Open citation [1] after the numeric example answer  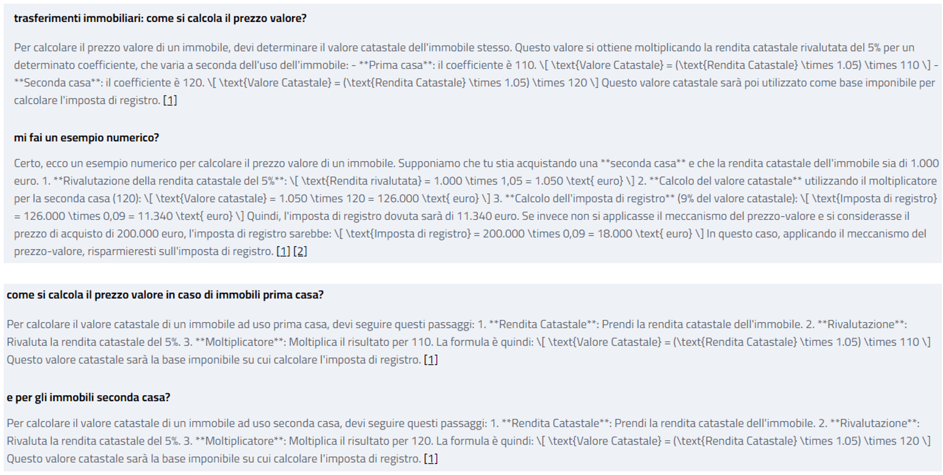point(283,251)
